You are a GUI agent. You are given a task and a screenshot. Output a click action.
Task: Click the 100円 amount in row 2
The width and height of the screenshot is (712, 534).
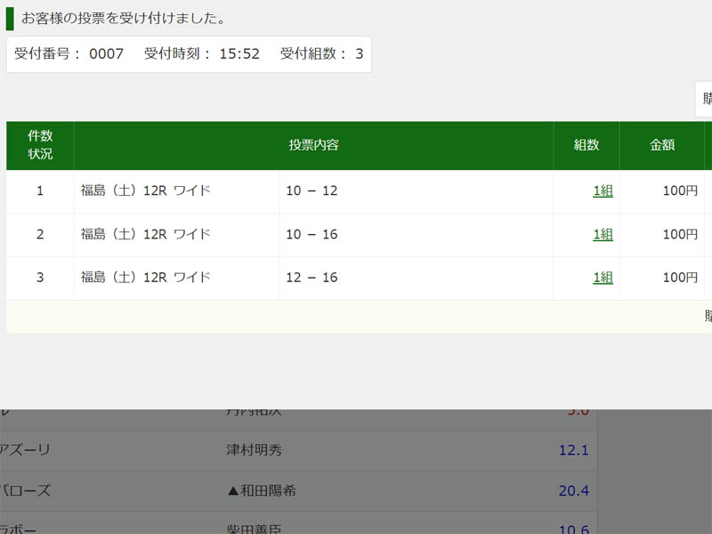point(680,234)
